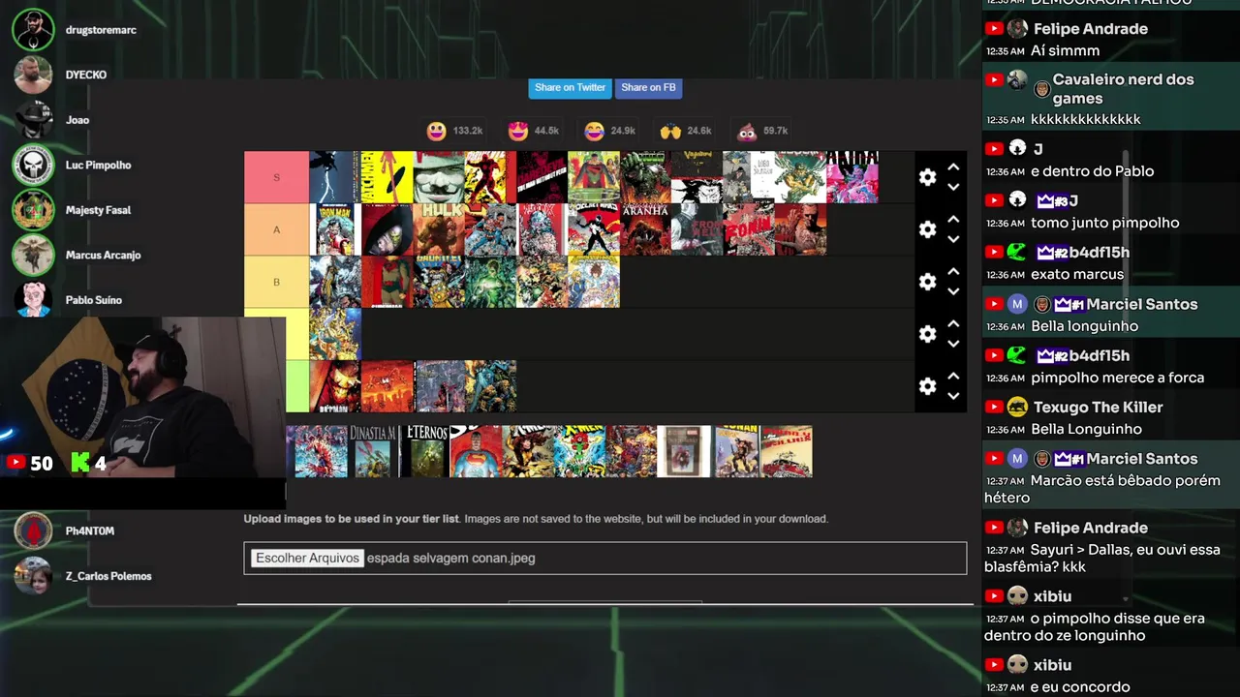Select the S tier label swatch
The width and height of the screenshot is (1240, 697).
[276, 177]
